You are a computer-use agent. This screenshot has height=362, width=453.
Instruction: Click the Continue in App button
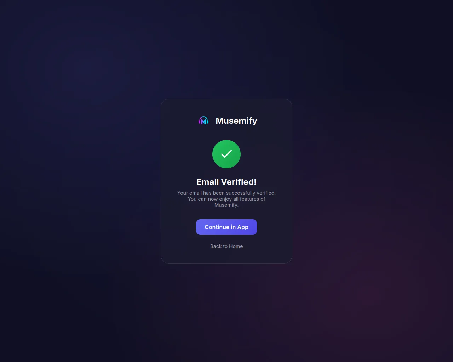[226, 227]
